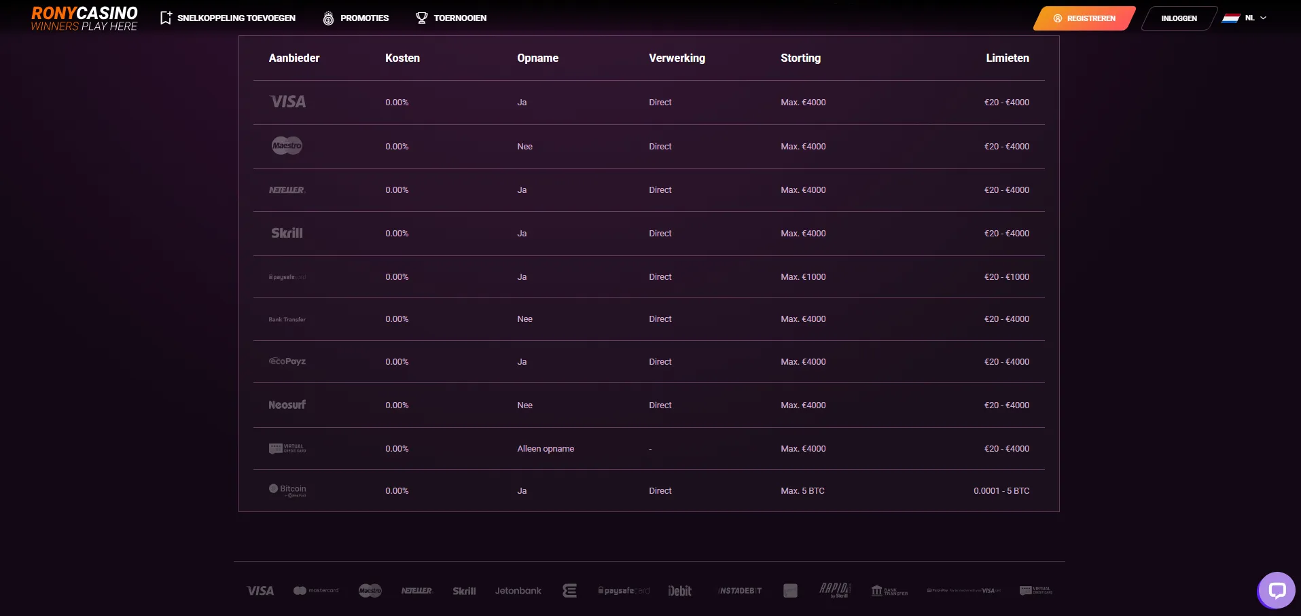1301x616 pixels.
Task: Click the Aanbieder column header
Action: click(294, 58)
